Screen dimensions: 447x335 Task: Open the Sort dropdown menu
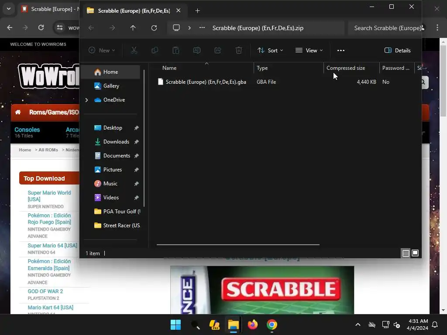pyautogui.click(x=270, y=51)
